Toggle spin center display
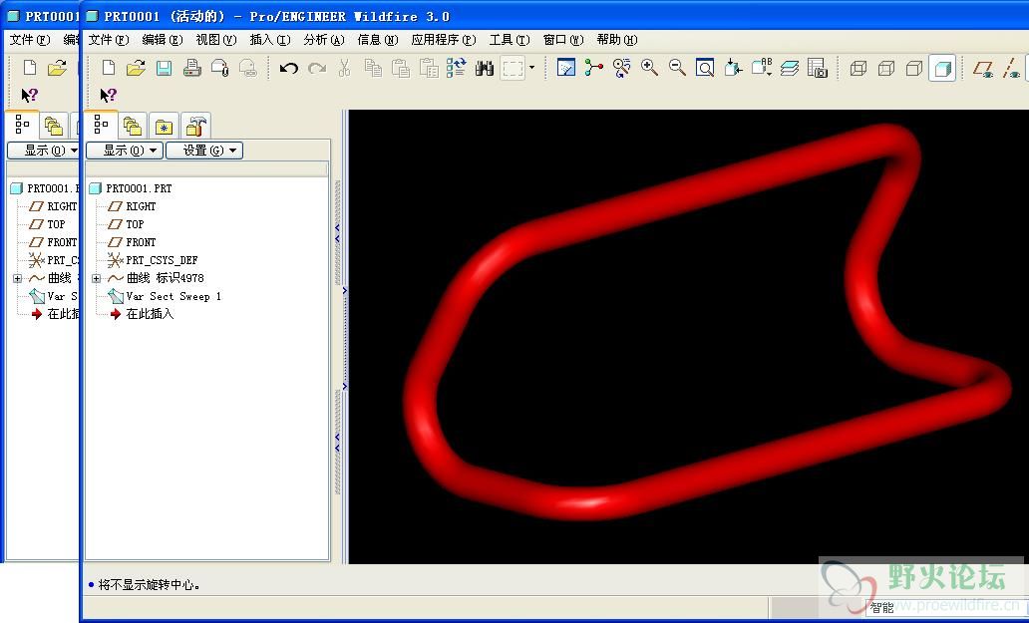 594,68
